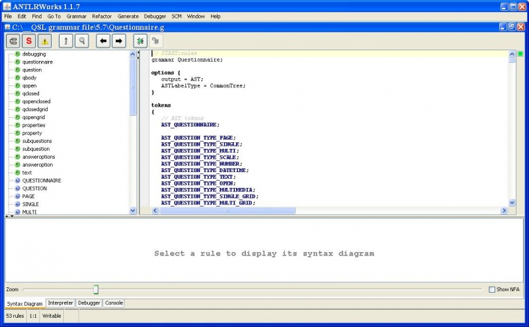Go forward with the right arrow icon

point(119,41)
